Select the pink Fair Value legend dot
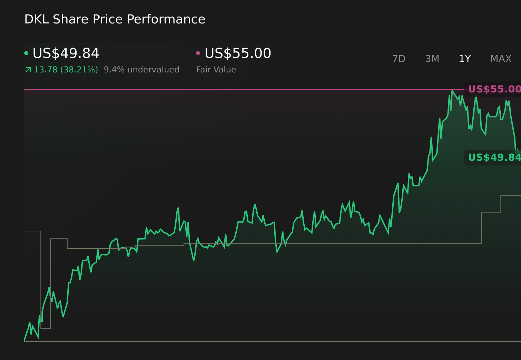Screen dimensions: 521x360 click(198, 52)
